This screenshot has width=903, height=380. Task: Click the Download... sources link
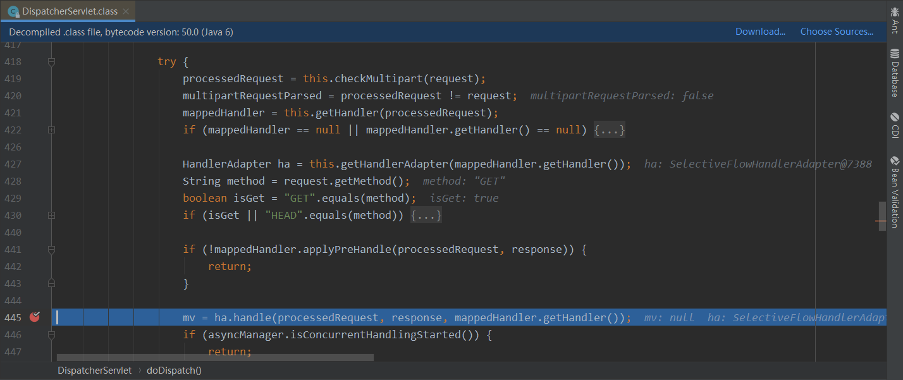760,32
